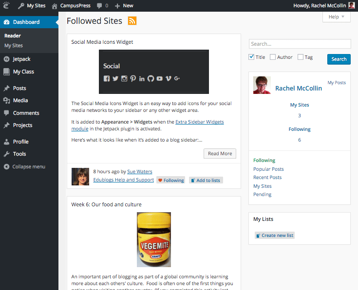Select the green Following filter link

(264, 161)
